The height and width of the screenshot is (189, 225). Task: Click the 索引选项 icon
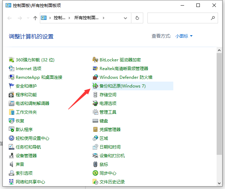coord(12,173)
